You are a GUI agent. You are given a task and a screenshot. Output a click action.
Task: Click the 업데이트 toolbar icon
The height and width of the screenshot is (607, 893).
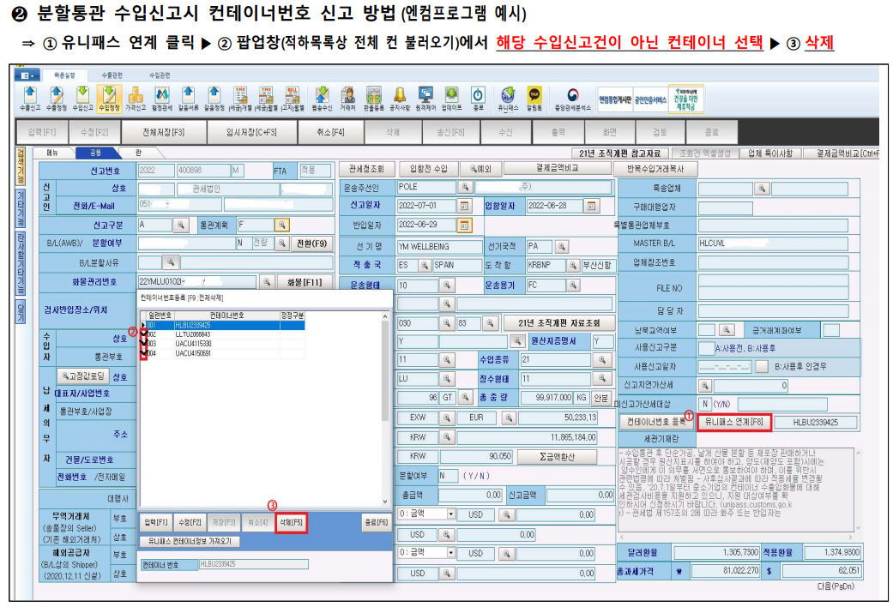(451, 98)
